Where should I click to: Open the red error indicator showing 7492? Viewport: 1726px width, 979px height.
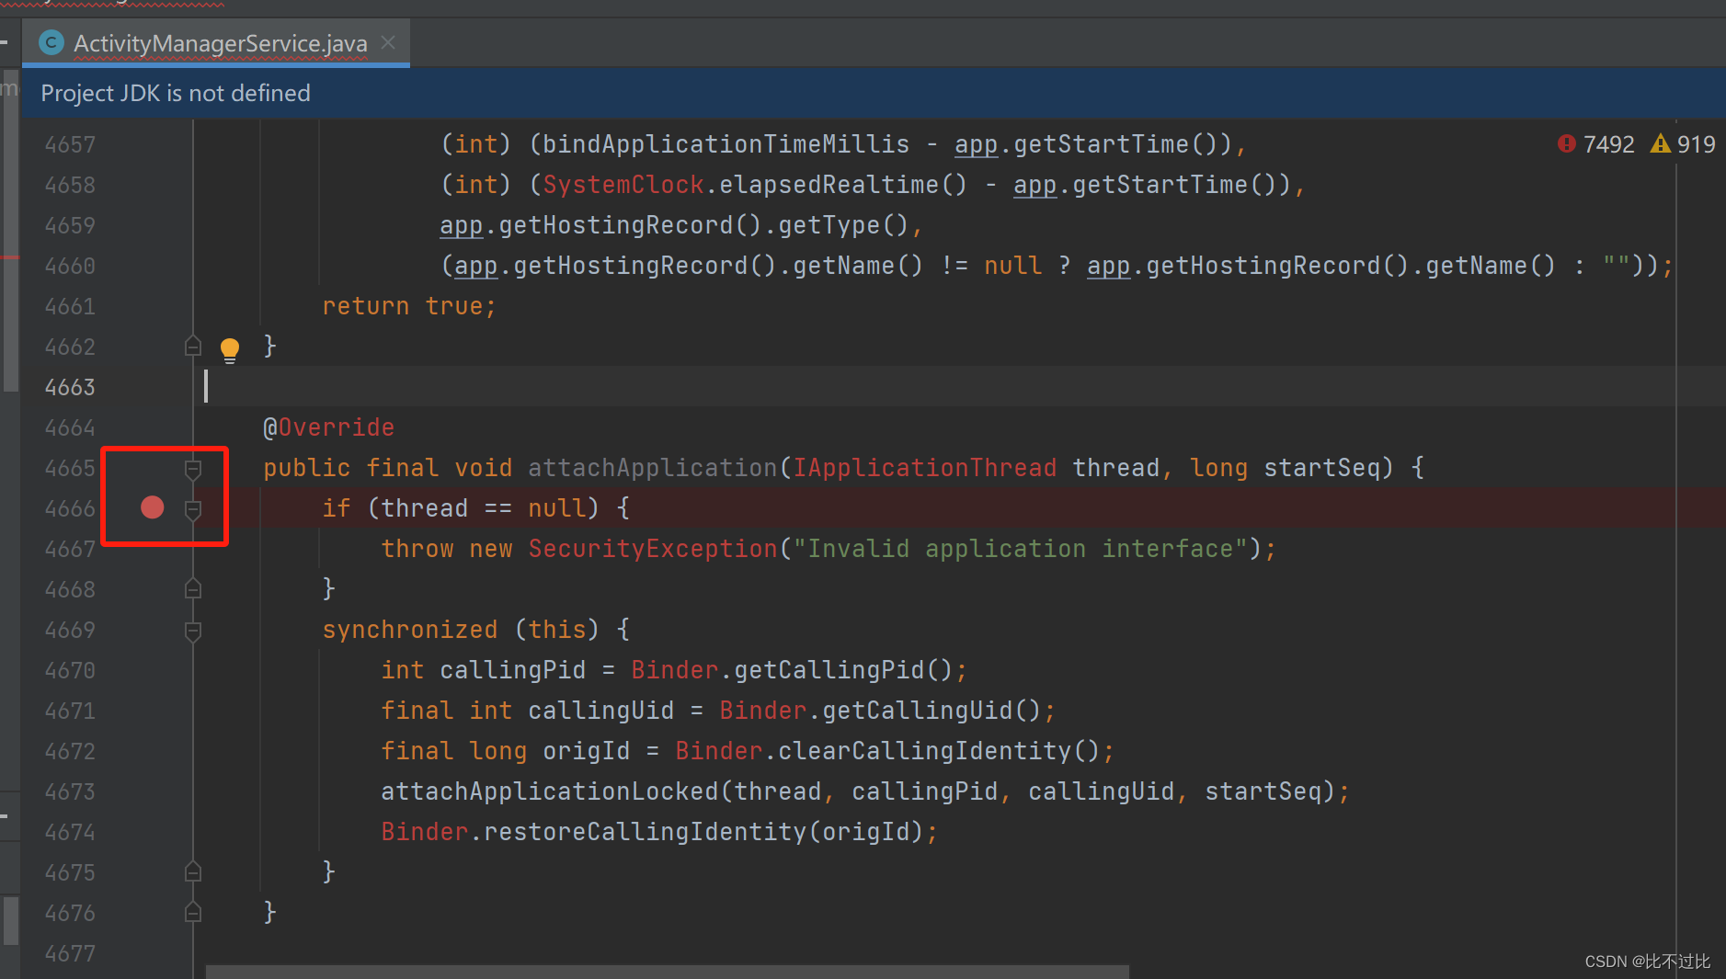click(x=1598, y=143)
